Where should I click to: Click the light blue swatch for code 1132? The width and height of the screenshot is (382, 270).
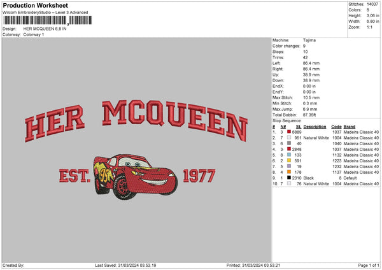coord(289,155)
